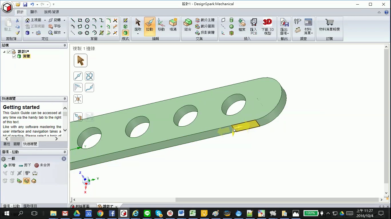The width and height of the screenshot is (391, 219).
Task: Click the Quick Guide vertical scrollbar down arrow
Action: pyautogui.click(x=65, y=130)
